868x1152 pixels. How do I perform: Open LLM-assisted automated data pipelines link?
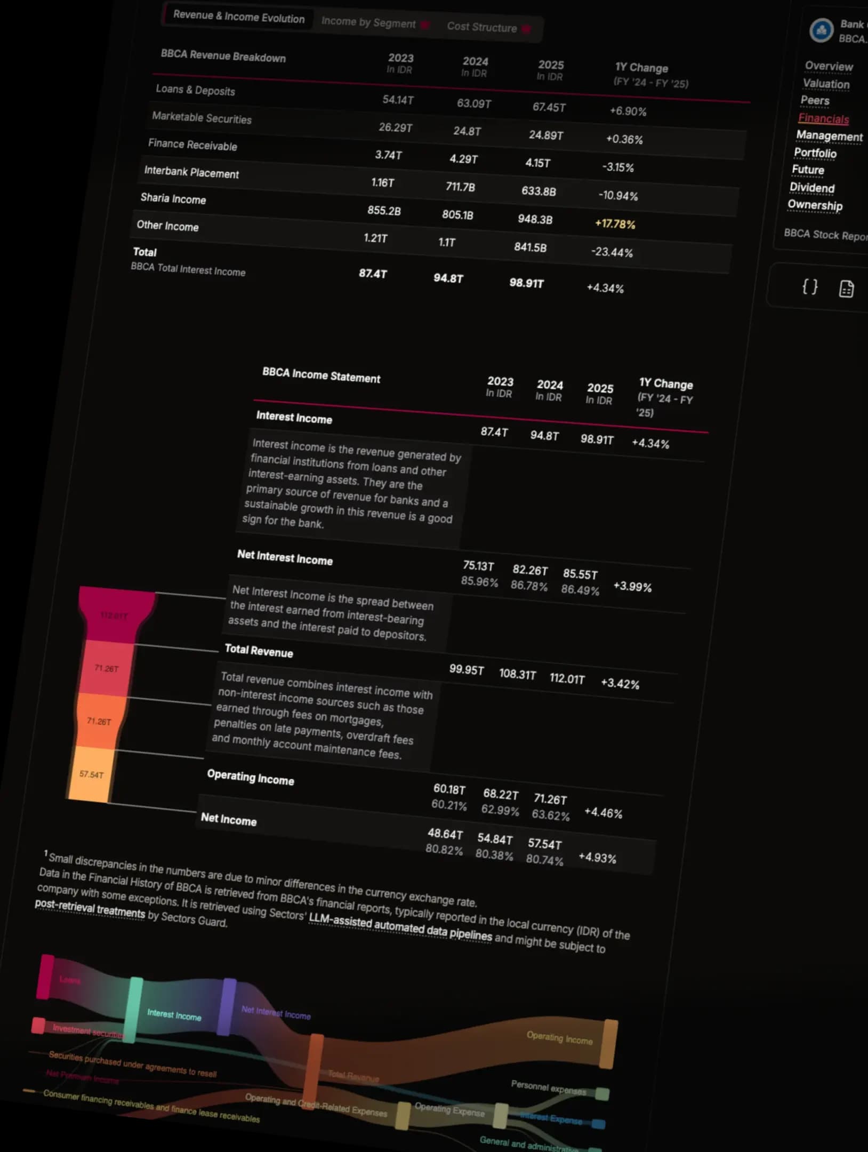tap(400, 927)
